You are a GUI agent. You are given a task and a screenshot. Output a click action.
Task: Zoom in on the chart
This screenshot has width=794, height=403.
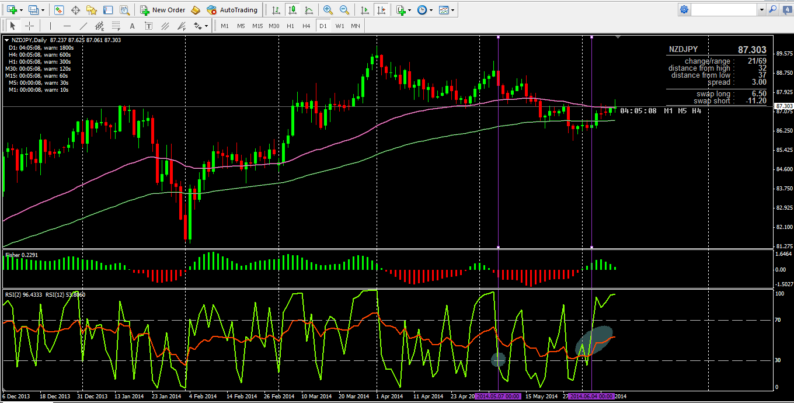point(328,10)
